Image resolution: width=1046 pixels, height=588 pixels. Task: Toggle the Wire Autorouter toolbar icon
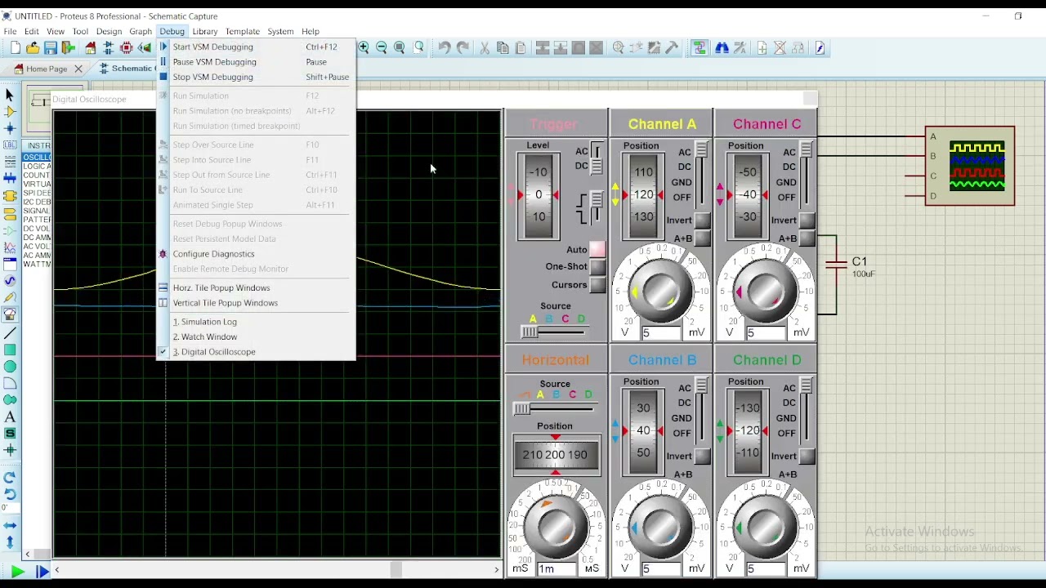point(700,48)
